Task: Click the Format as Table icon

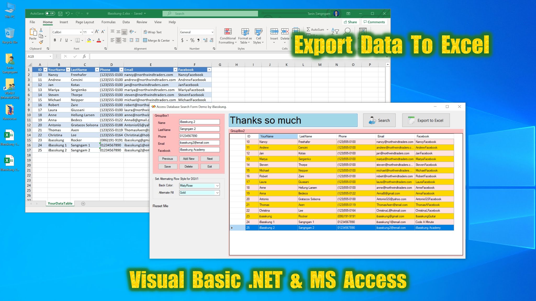Action: 245,36
